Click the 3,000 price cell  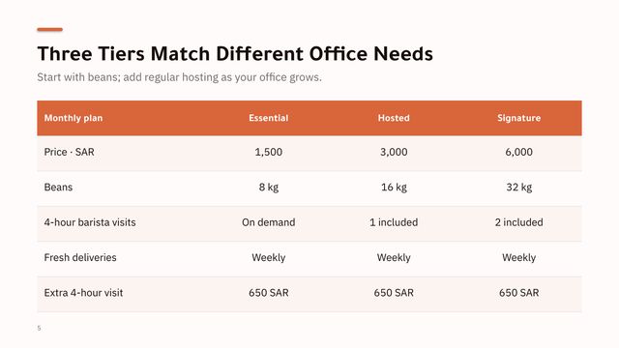(x=394, y=152)
